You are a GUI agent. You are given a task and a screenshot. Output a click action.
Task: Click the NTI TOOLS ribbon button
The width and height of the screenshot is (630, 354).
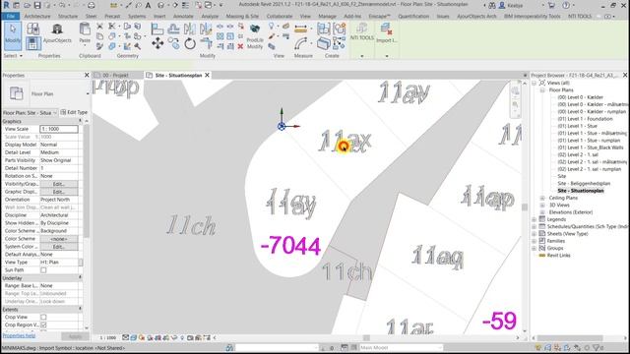point(361,32)
